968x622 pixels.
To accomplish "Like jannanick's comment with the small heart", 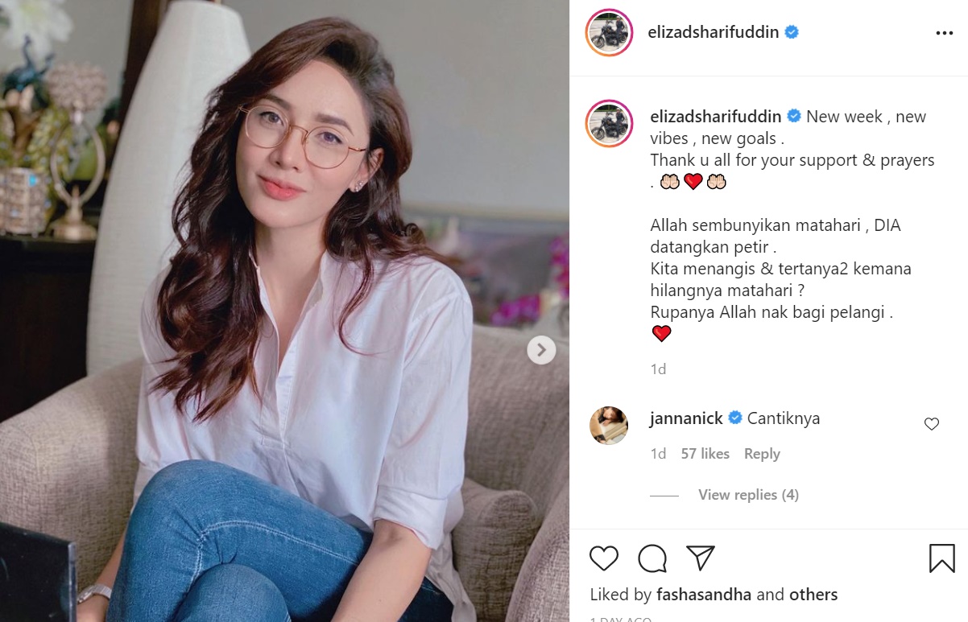I will [x=932, y=424].
